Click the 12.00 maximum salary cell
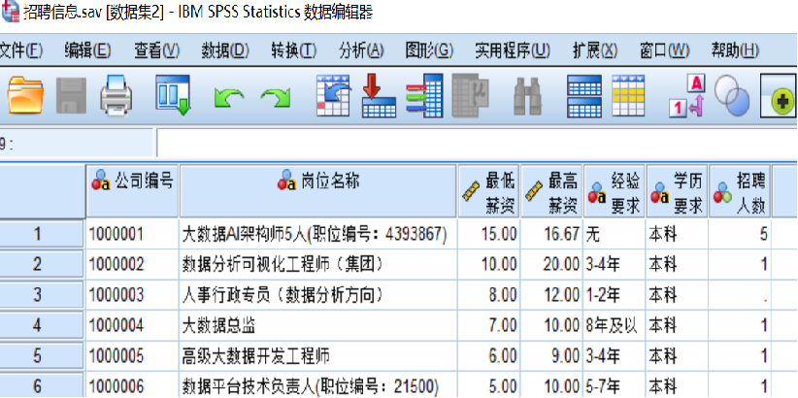This screenshot has height=398, width=798. coord(551,295)
